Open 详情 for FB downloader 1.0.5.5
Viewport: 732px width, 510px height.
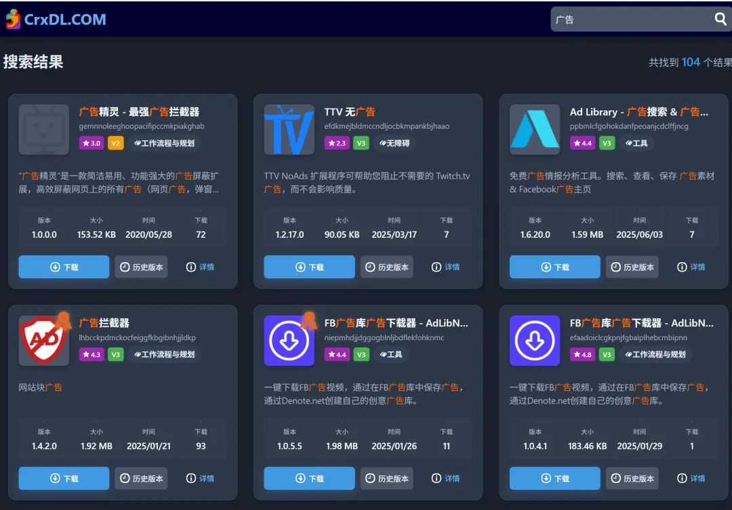click(x=446, y=478)
